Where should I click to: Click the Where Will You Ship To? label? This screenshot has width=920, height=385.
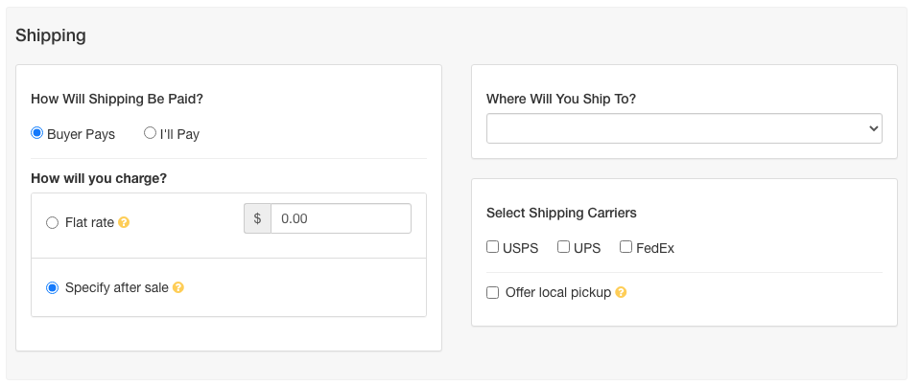tap(561, 99)
